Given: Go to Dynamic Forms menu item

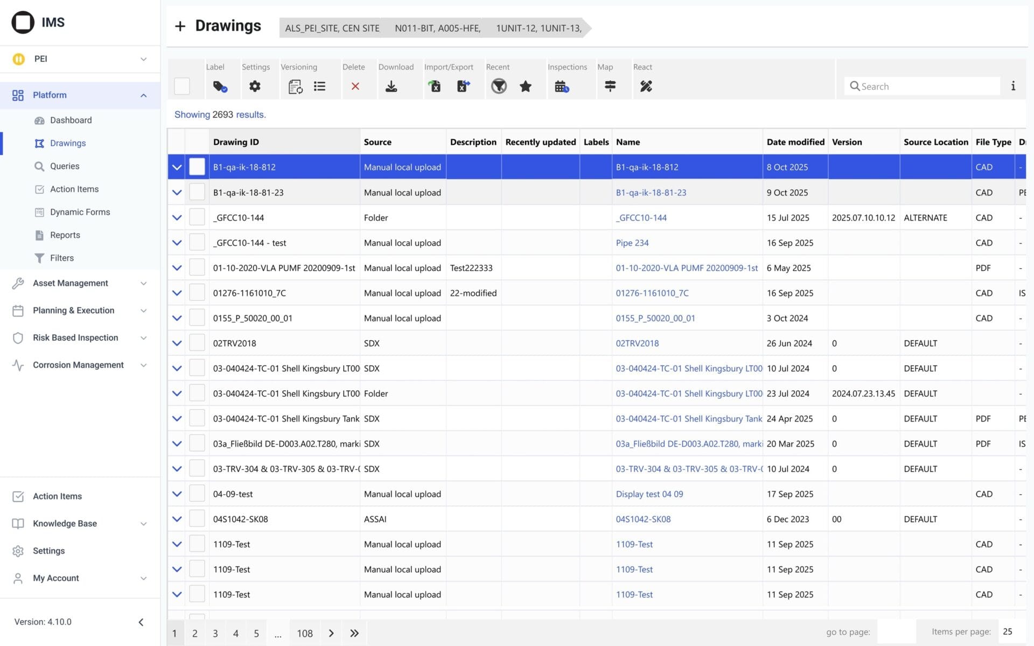Looking at the screenshot, I should click(80, 212).
